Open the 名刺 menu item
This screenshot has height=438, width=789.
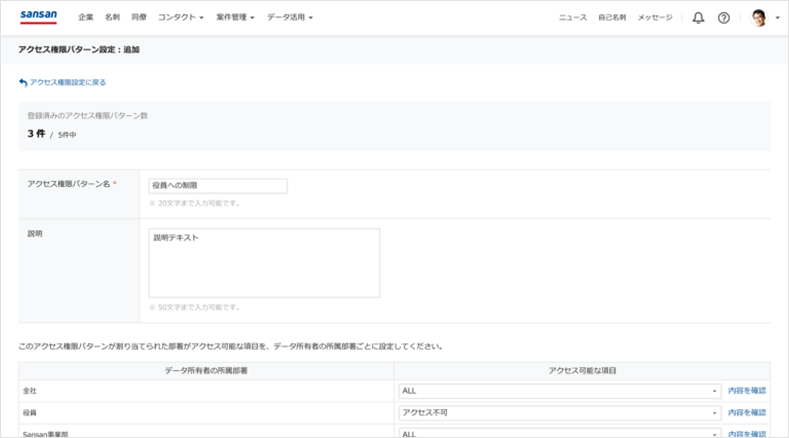tap(112, 17)
